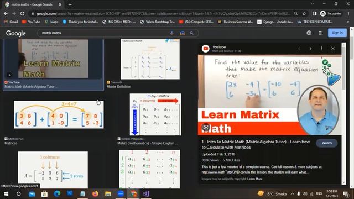Viewport: 354px width, 199px height.
Task: Open Maps bookmark
Action: point(51,22)
